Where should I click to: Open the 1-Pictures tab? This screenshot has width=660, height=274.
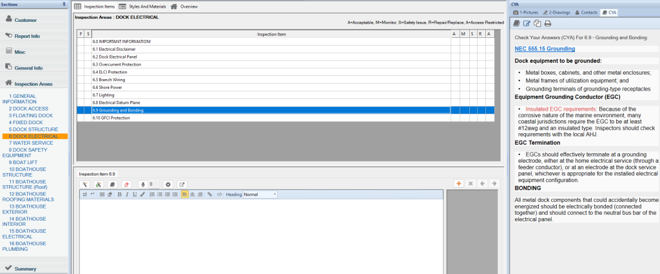pyautogui.click(x=525, y=12)
